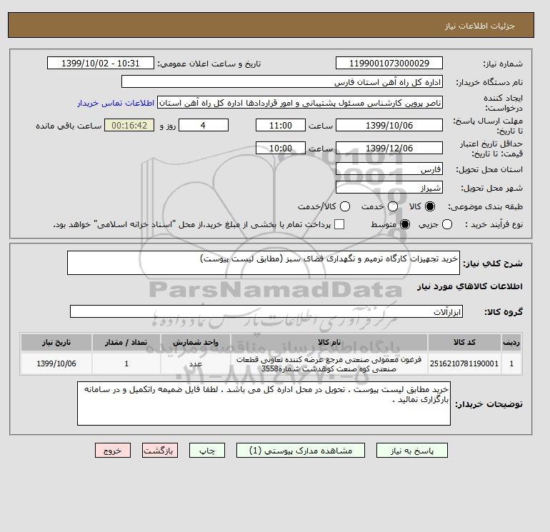This screenshot has width=550, height=532.
Task: Open the اطلاعات تماس خریدار link
Action: click(x=116, y=103)
